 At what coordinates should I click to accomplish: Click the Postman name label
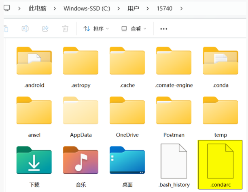click(x=174, y=135)
